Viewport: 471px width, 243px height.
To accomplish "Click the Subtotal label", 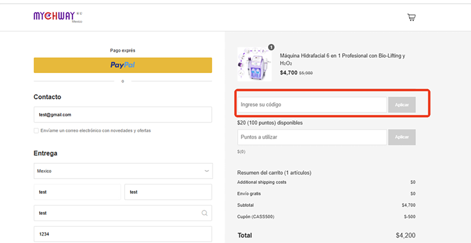I will tap(245, 205).
